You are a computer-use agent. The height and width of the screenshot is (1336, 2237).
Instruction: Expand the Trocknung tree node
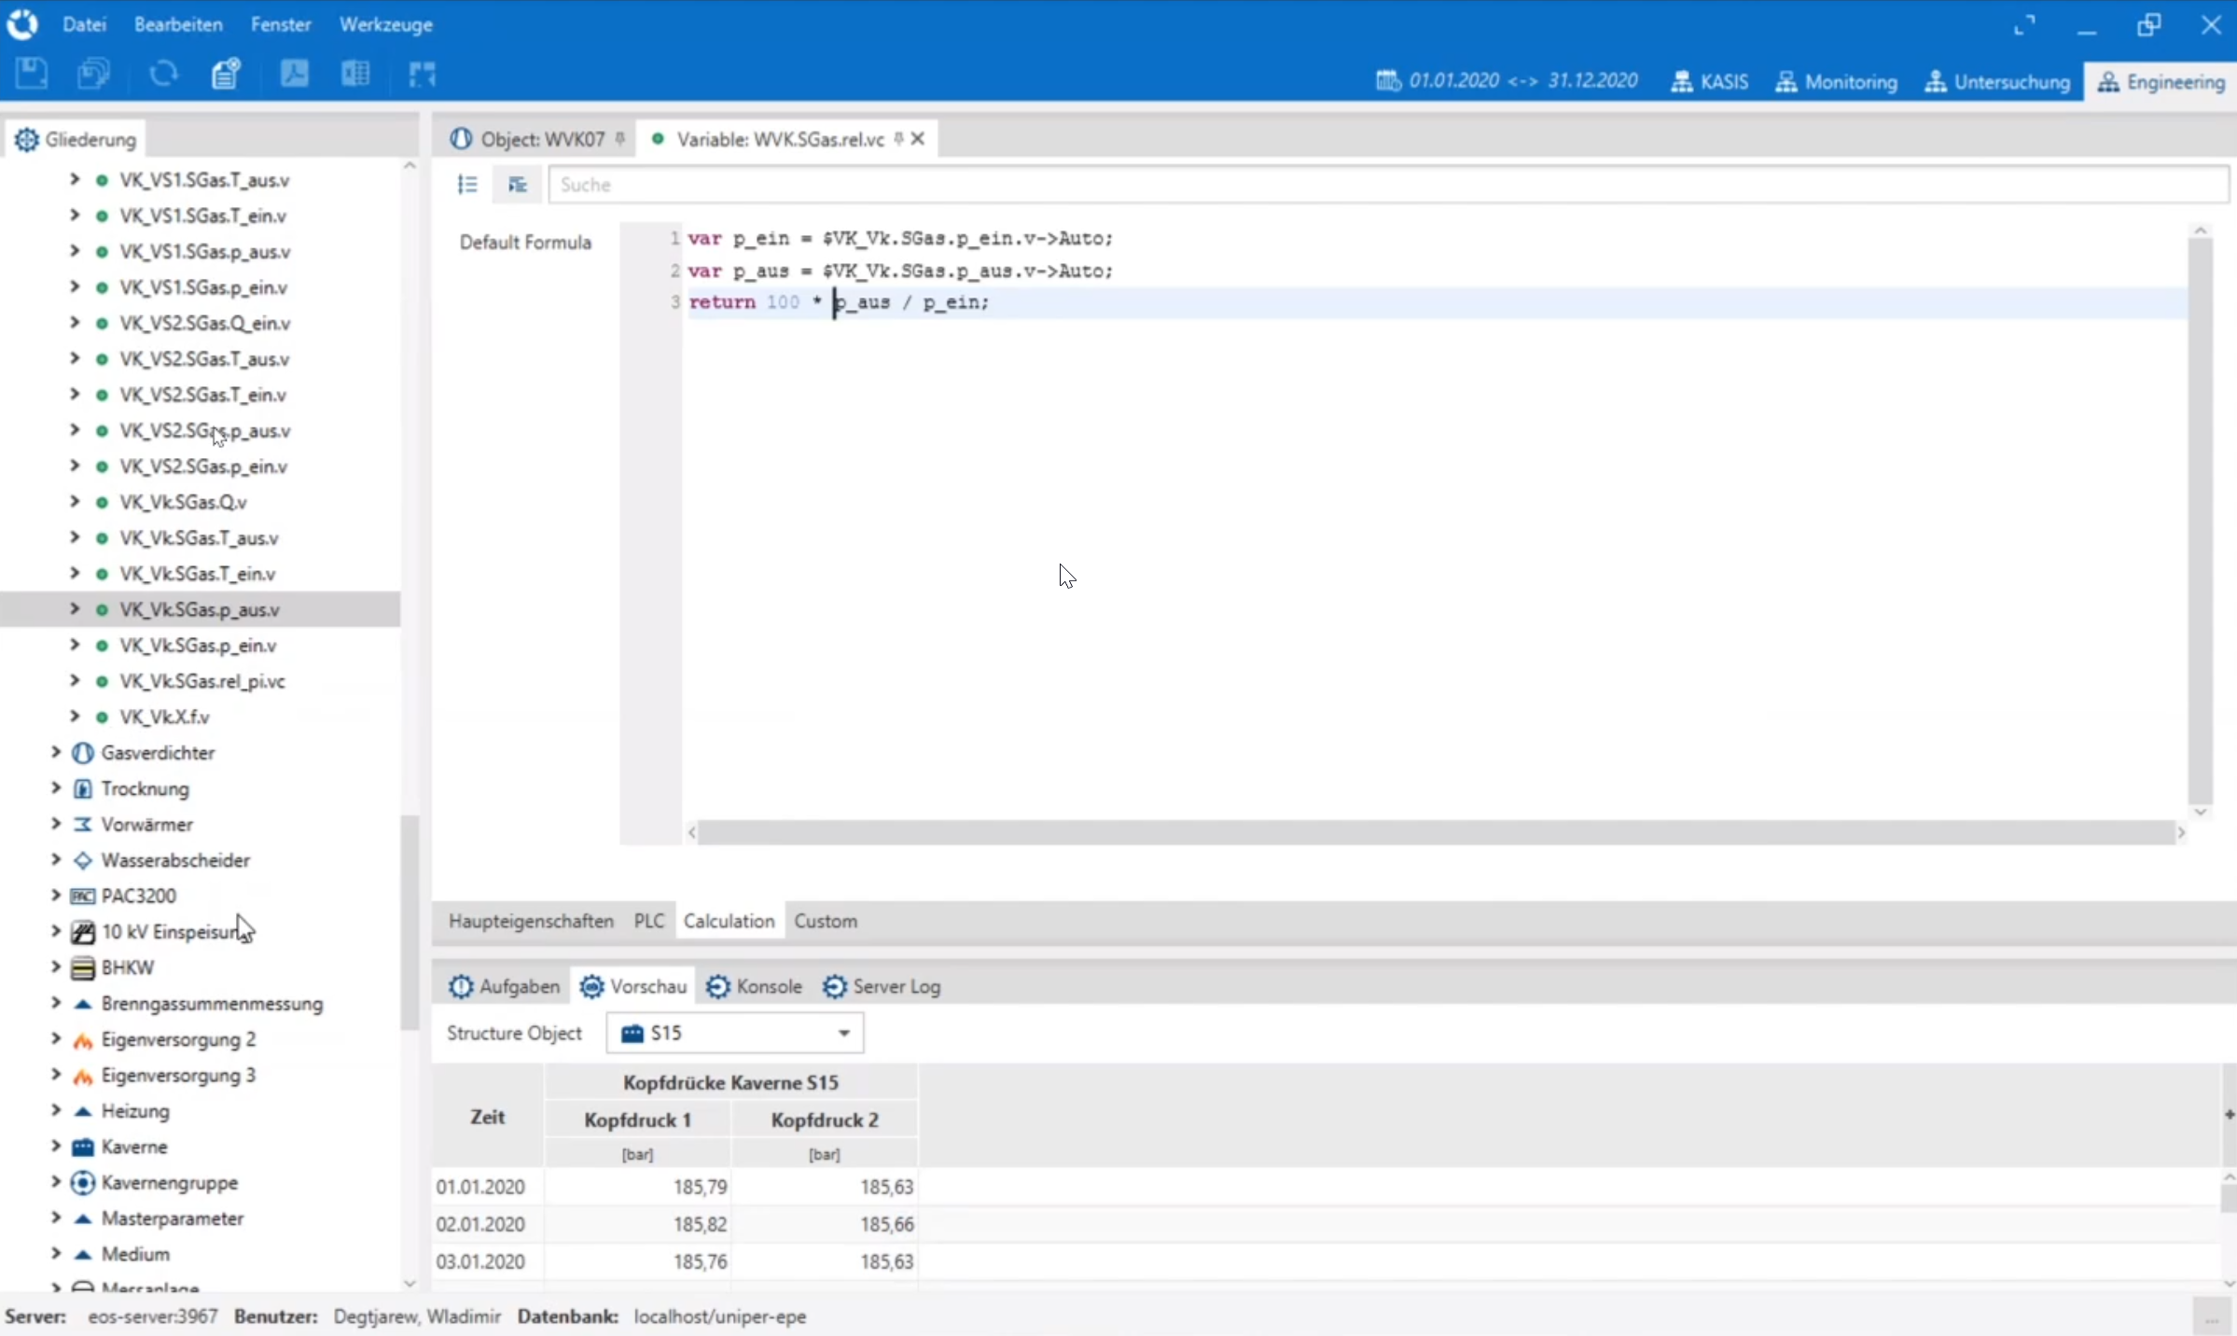coord(55,788)
